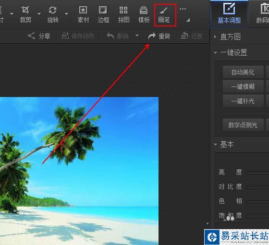Screen dimensions: 269x245
Task: Click the 数字点测光 button
Action: pyautogui.click(x=243, y=125)
